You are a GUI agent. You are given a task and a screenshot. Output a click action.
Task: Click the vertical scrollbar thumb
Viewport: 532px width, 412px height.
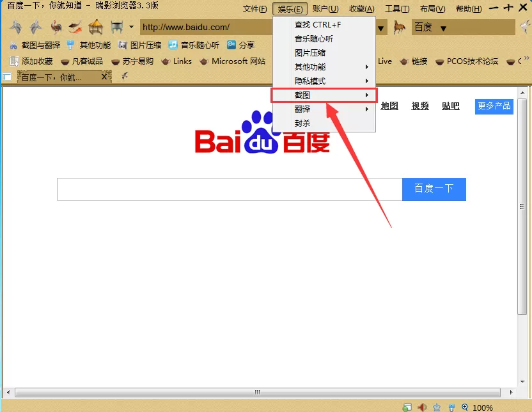(522, 207)
